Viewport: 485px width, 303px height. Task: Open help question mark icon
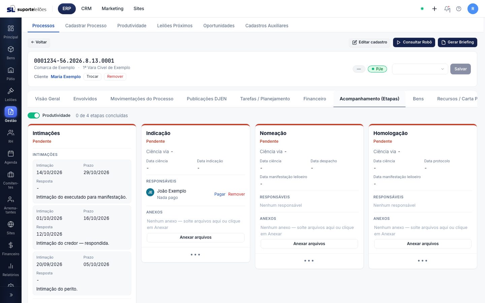tap(459, 9)
